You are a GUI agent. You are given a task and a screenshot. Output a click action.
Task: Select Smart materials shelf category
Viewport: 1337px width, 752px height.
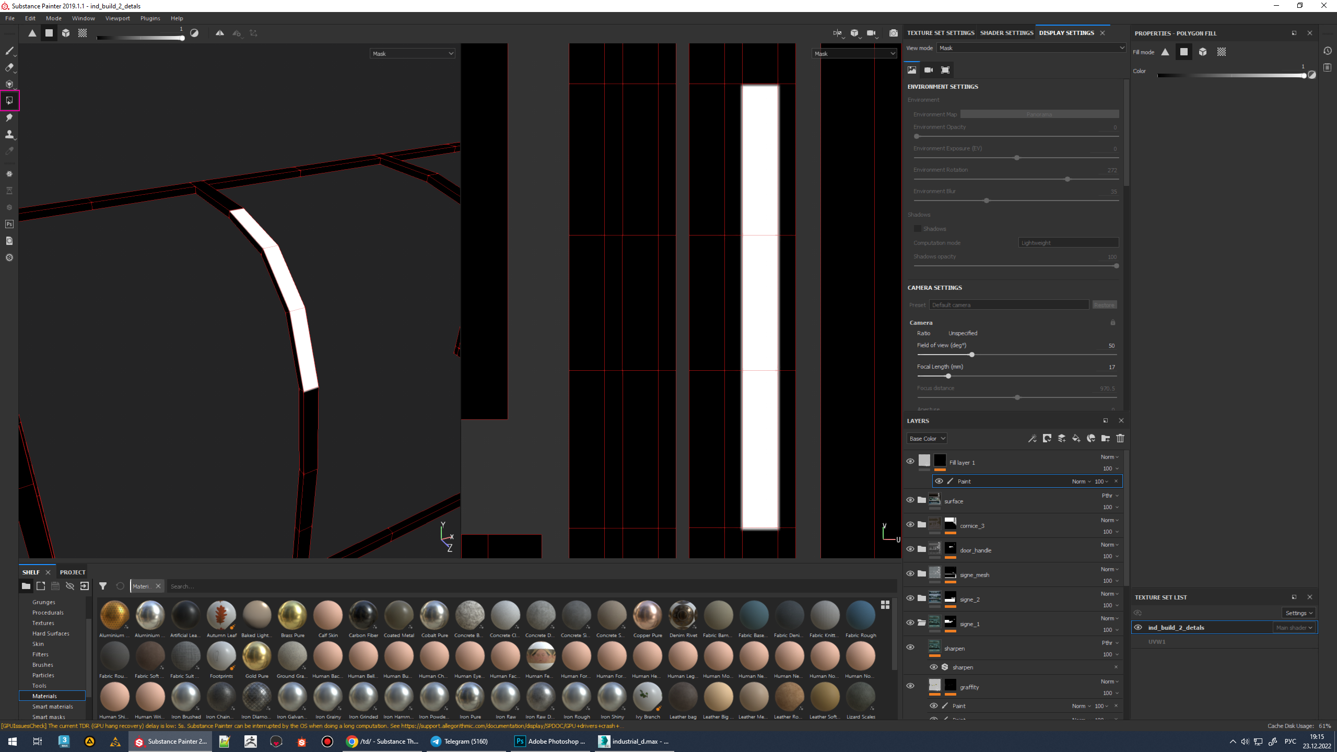pyautogui.click(x=52, y=707)
